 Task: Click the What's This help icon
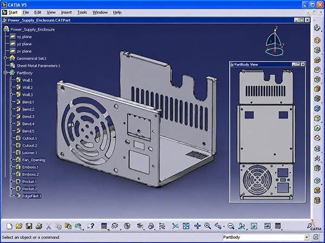coord(91,226)
